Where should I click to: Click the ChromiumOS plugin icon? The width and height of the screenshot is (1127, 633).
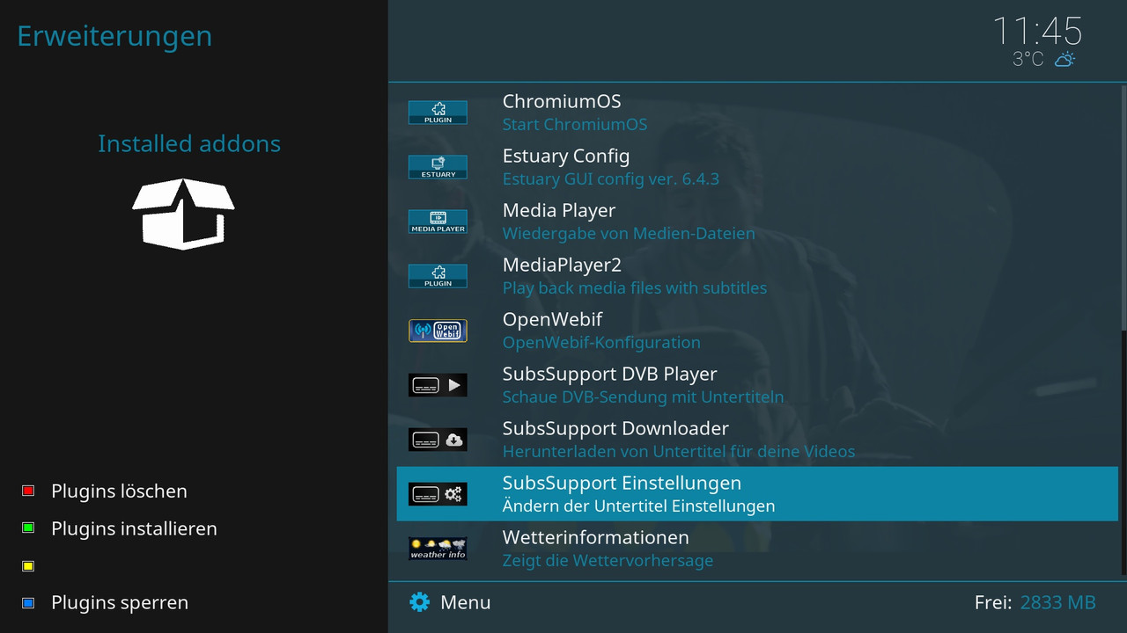point(438,113)
